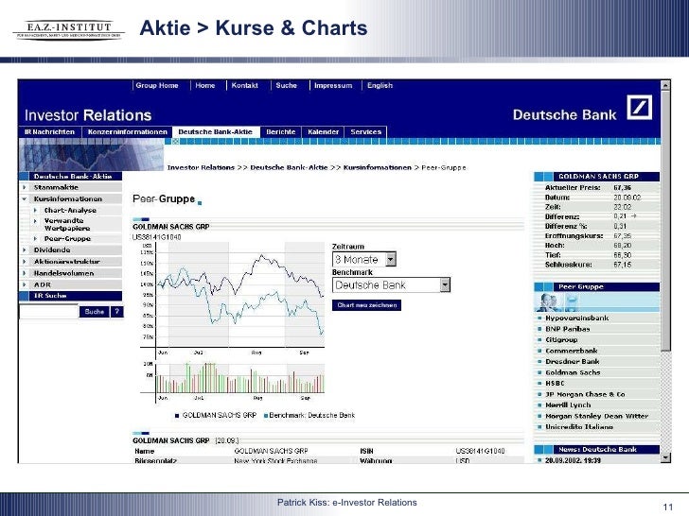Open Citigroup in peer list

click(x=561, y=340)
